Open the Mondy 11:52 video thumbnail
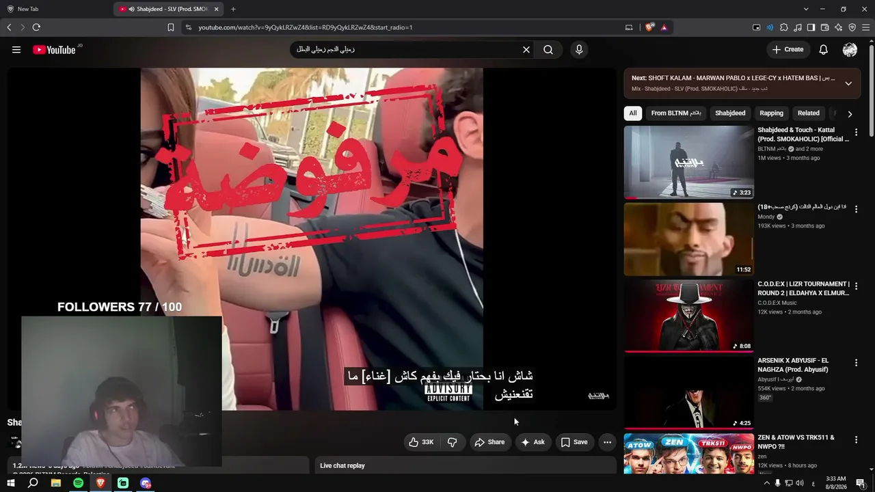The image size is (875, 492). [689, 239]
